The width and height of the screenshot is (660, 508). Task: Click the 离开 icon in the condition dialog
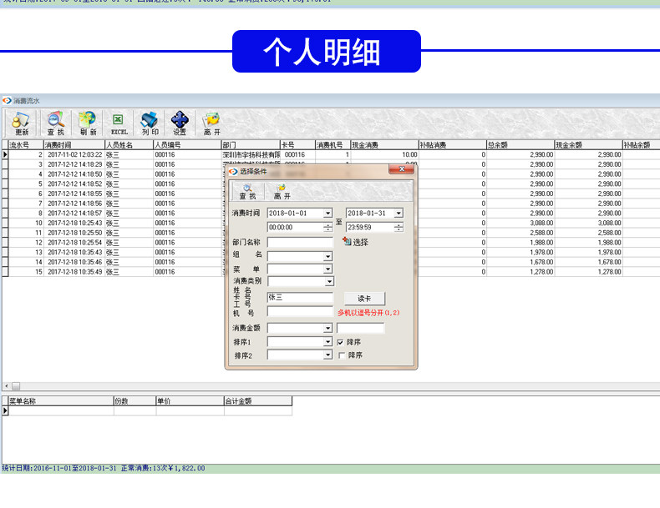pos(282,192)
